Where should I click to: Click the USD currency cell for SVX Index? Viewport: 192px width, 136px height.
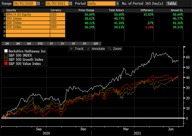point(57,27)
